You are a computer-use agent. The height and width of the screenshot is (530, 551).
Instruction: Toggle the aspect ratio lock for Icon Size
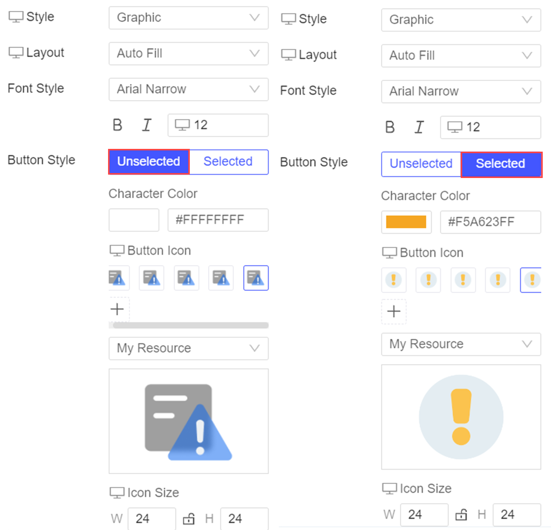189,519
